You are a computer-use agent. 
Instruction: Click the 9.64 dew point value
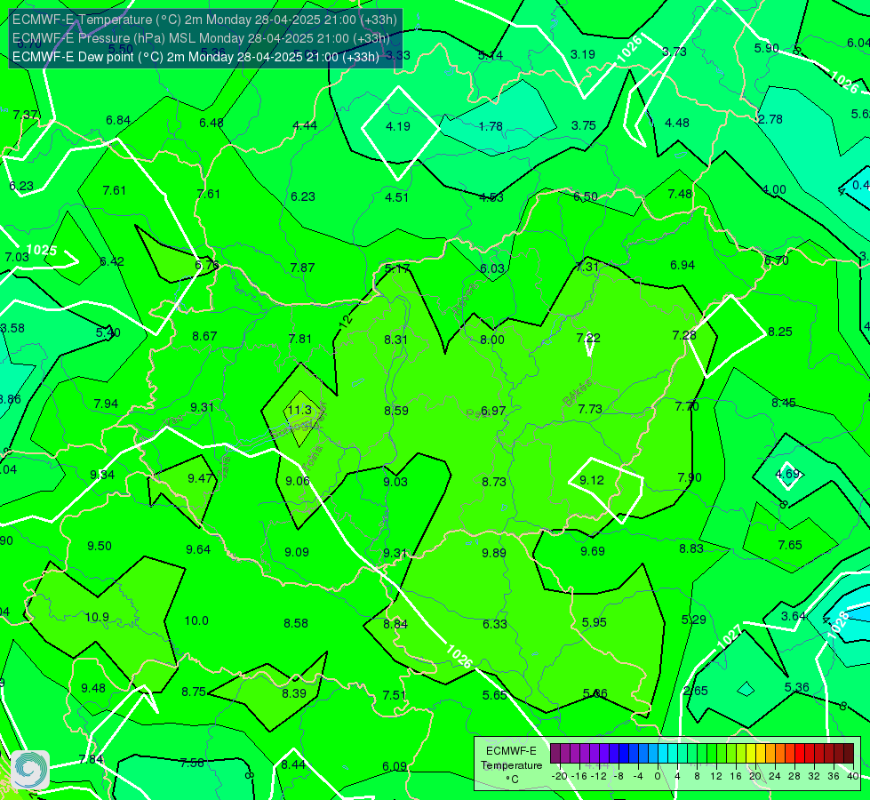(198, 549)
